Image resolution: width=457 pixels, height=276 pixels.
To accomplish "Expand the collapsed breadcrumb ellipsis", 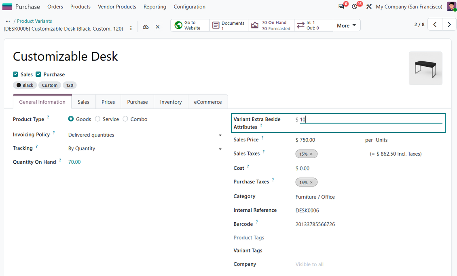I will (x=8, y=21).
